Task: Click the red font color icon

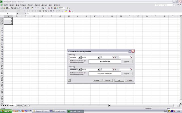Action: 70,11
